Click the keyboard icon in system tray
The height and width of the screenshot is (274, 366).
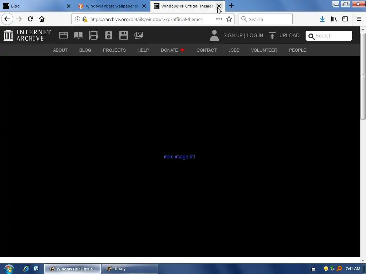tap(313, 269)
